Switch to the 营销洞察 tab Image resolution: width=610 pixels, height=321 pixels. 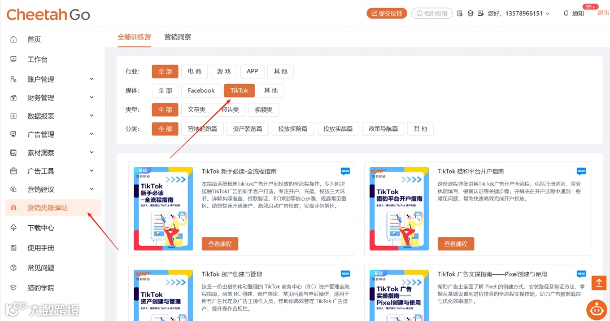pos(178,37)
